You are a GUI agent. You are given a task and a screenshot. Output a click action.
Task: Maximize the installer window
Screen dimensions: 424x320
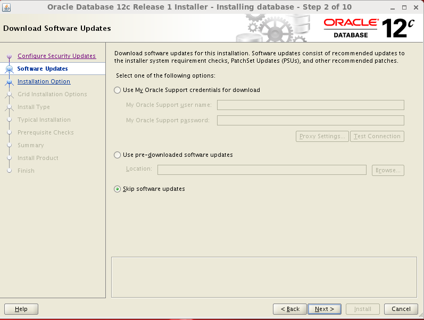click(x=404, y=7)
